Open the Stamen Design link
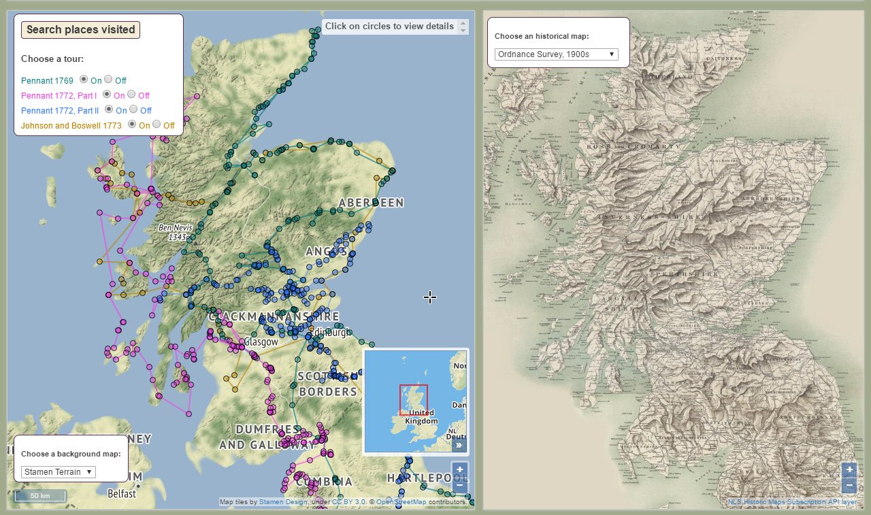This screenshot has width=871, height=515. coord(284,502)
